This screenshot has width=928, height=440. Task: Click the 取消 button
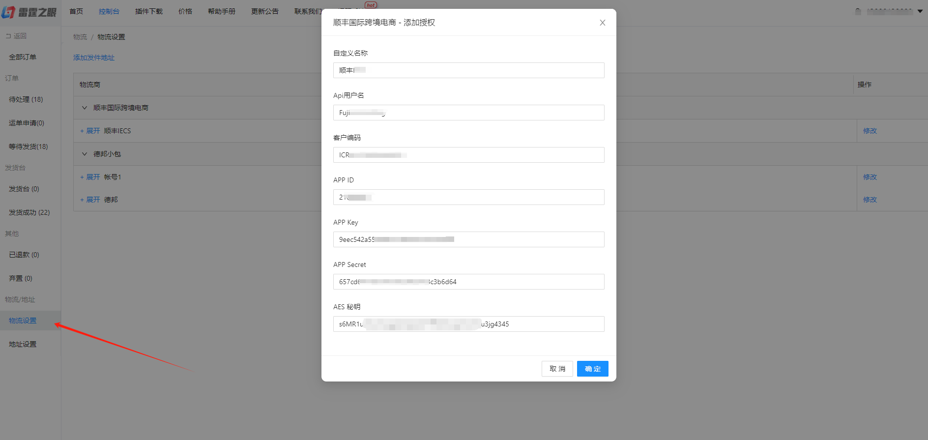click(x=557, y=369)
